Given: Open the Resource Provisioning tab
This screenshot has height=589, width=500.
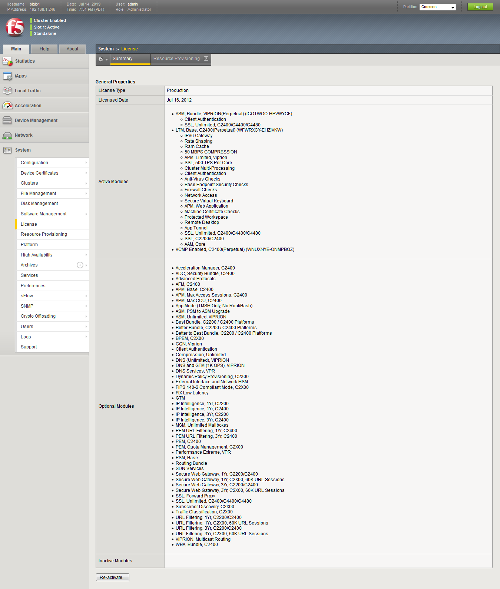Looking at the screenshot, I should click(x=181, y=59).
